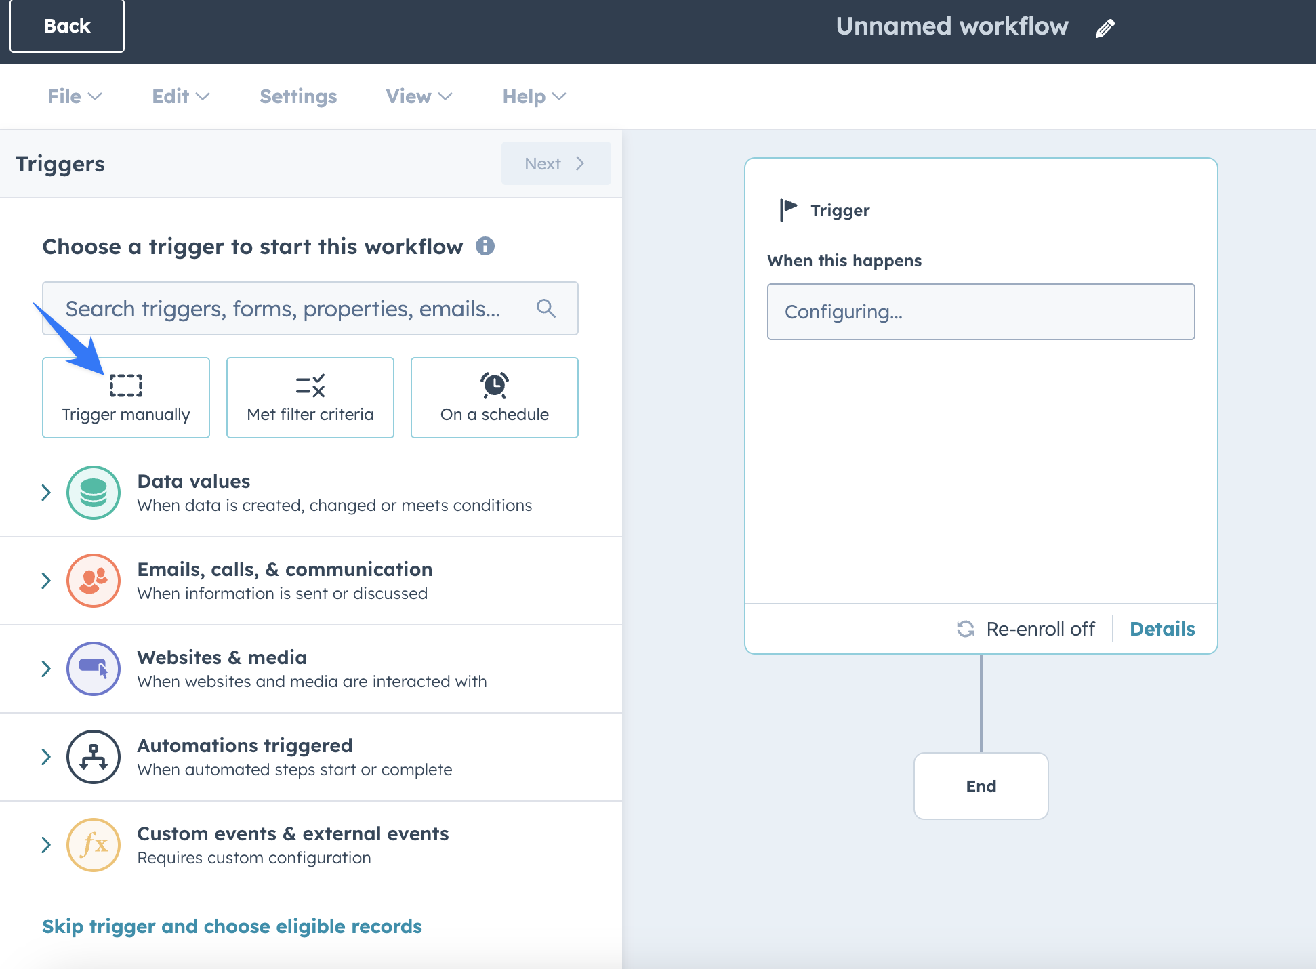The image size is (1316, 969).
Task: Click the Data values database icon
Action: 94,493
